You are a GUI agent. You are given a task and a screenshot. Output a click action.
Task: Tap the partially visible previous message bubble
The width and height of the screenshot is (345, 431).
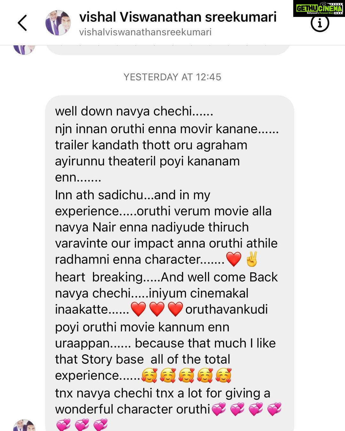click(x=168, y=50)
